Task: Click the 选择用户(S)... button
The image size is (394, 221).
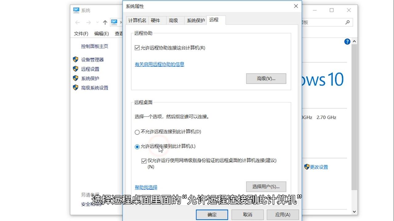Action: click(x=266, y=187)
